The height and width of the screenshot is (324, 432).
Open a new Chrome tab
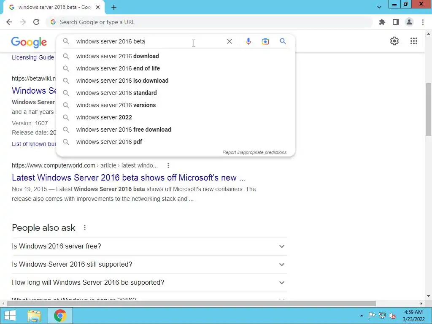coord(114,7)
